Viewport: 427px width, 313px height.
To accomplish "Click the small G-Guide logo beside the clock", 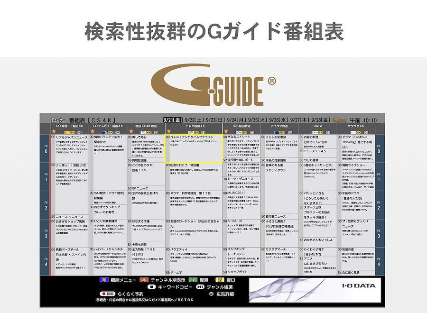I will pyautogui.click(x=340, y=120).
